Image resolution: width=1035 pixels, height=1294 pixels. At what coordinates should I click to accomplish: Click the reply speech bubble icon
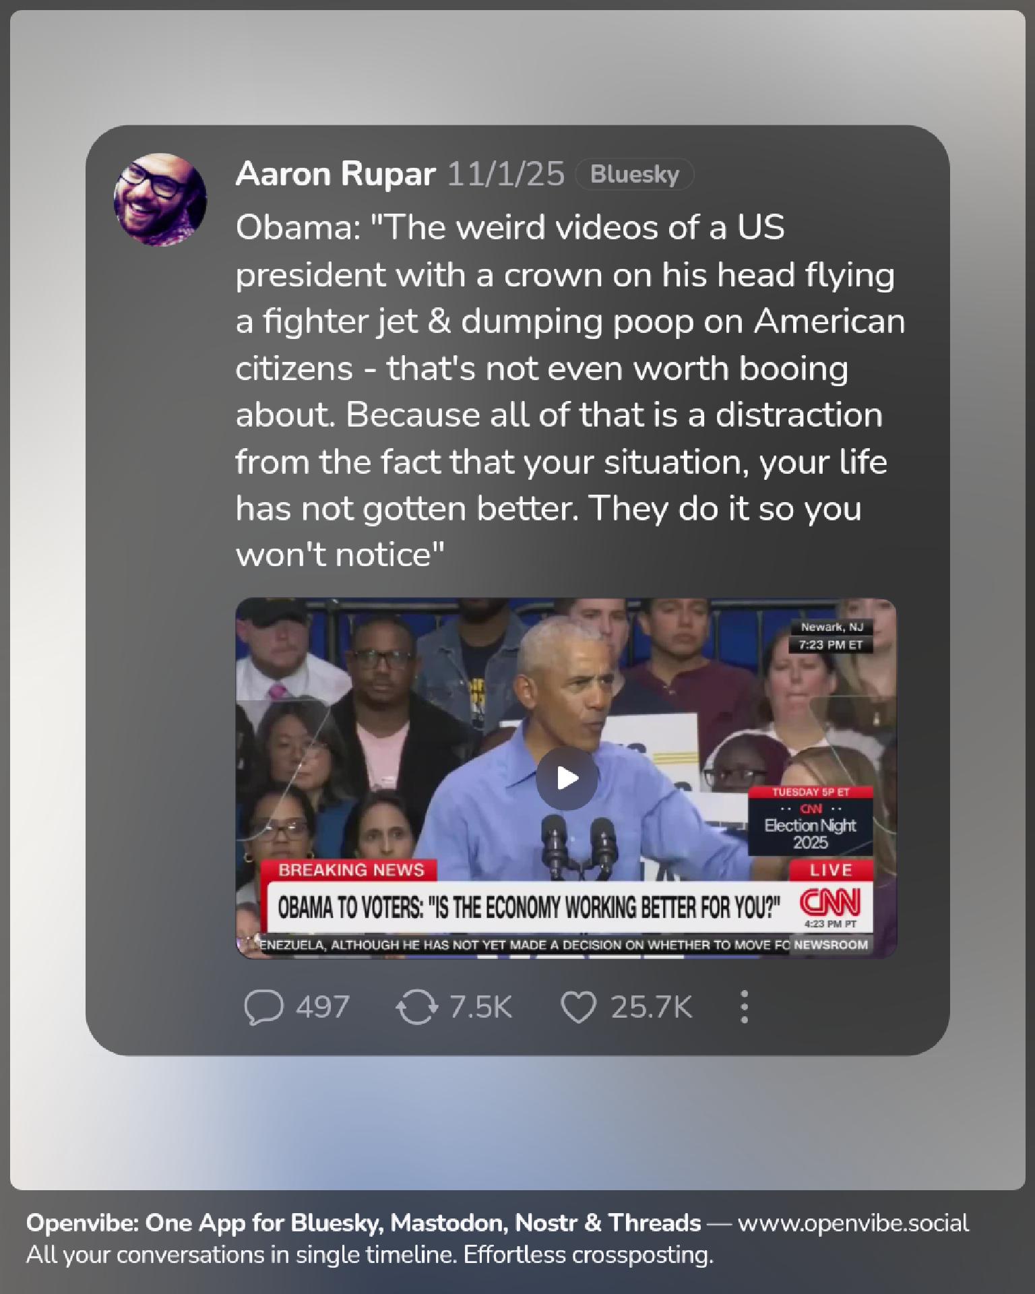click(x=263, y=1008)
